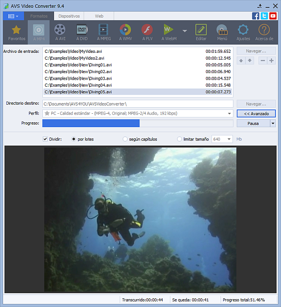Screen dimensions: 281x307
Task: Click the Pausa button
Action: 253,123
